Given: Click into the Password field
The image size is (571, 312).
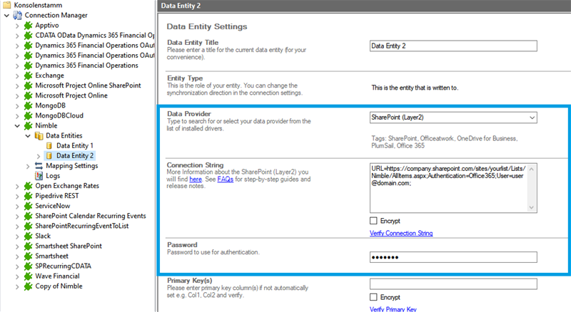Looking at the screenshot, I should point(453,257).
